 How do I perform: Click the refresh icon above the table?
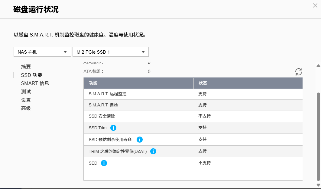[298, 72]
